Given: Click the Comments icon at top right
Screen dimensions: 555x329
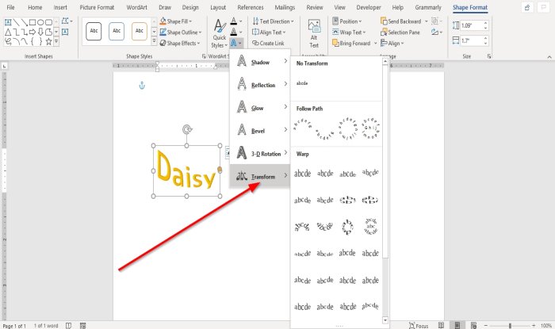Looking at the screenshot, I should (x=543, y=7).
